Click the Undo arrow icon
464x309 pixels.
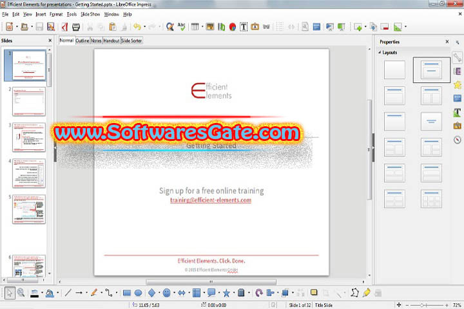pyautogui.click(x=137, y=27)
